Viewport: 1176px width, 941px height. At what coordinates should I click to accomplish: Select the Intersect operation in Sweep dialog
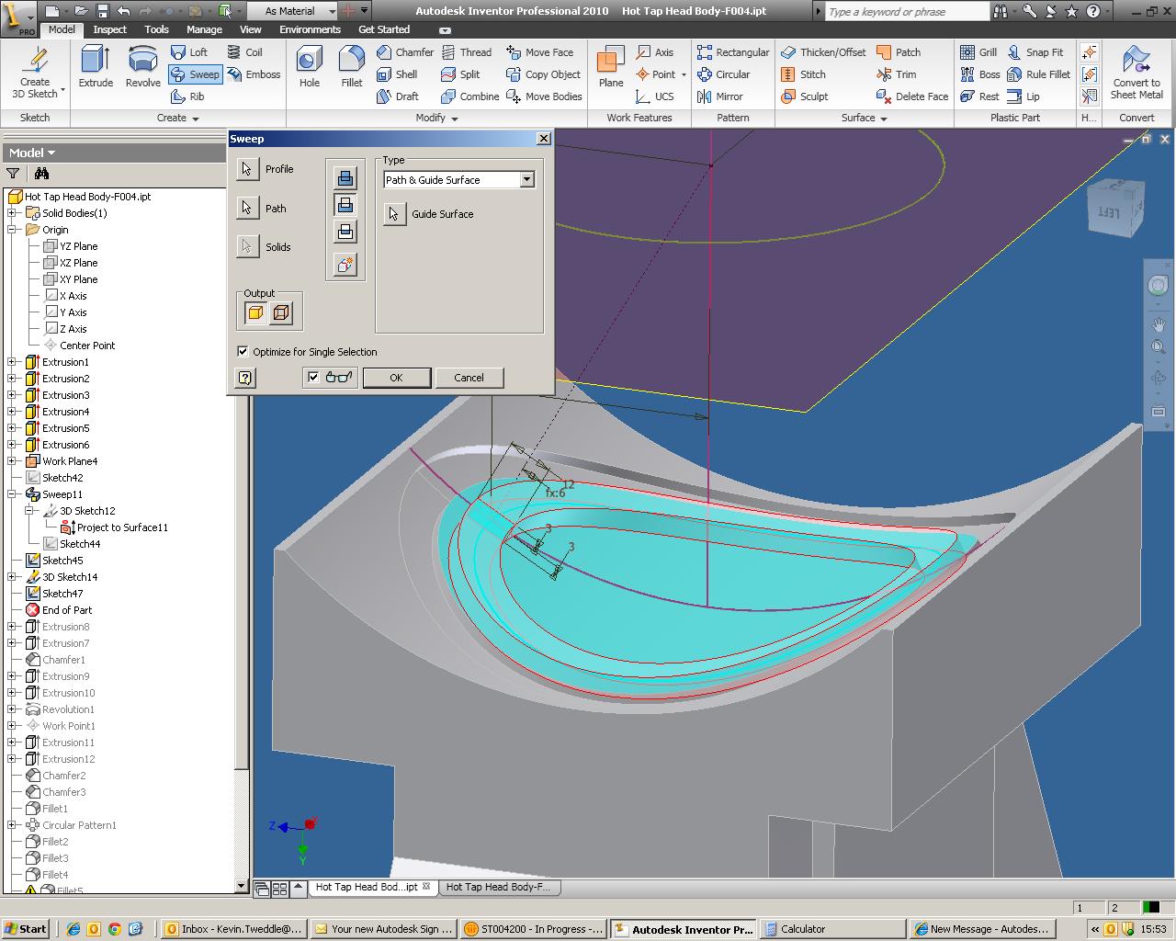pos(345,232)
